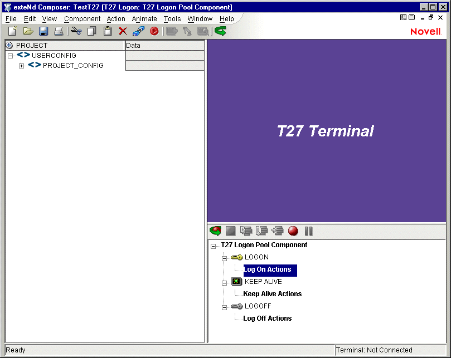
Task: Click the Data cell for USERCONFIG
Action: 165,56
